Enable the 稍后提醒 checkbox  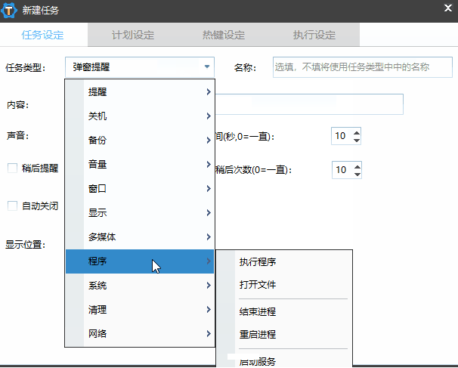(x=12, y=169)
